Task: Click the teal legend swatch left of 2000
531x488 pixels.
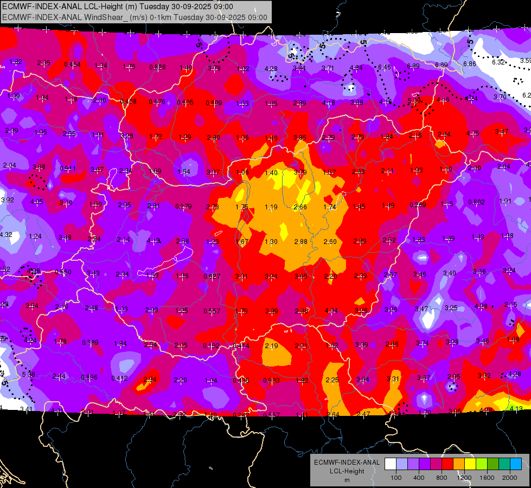Action: [x=504, y=464]
